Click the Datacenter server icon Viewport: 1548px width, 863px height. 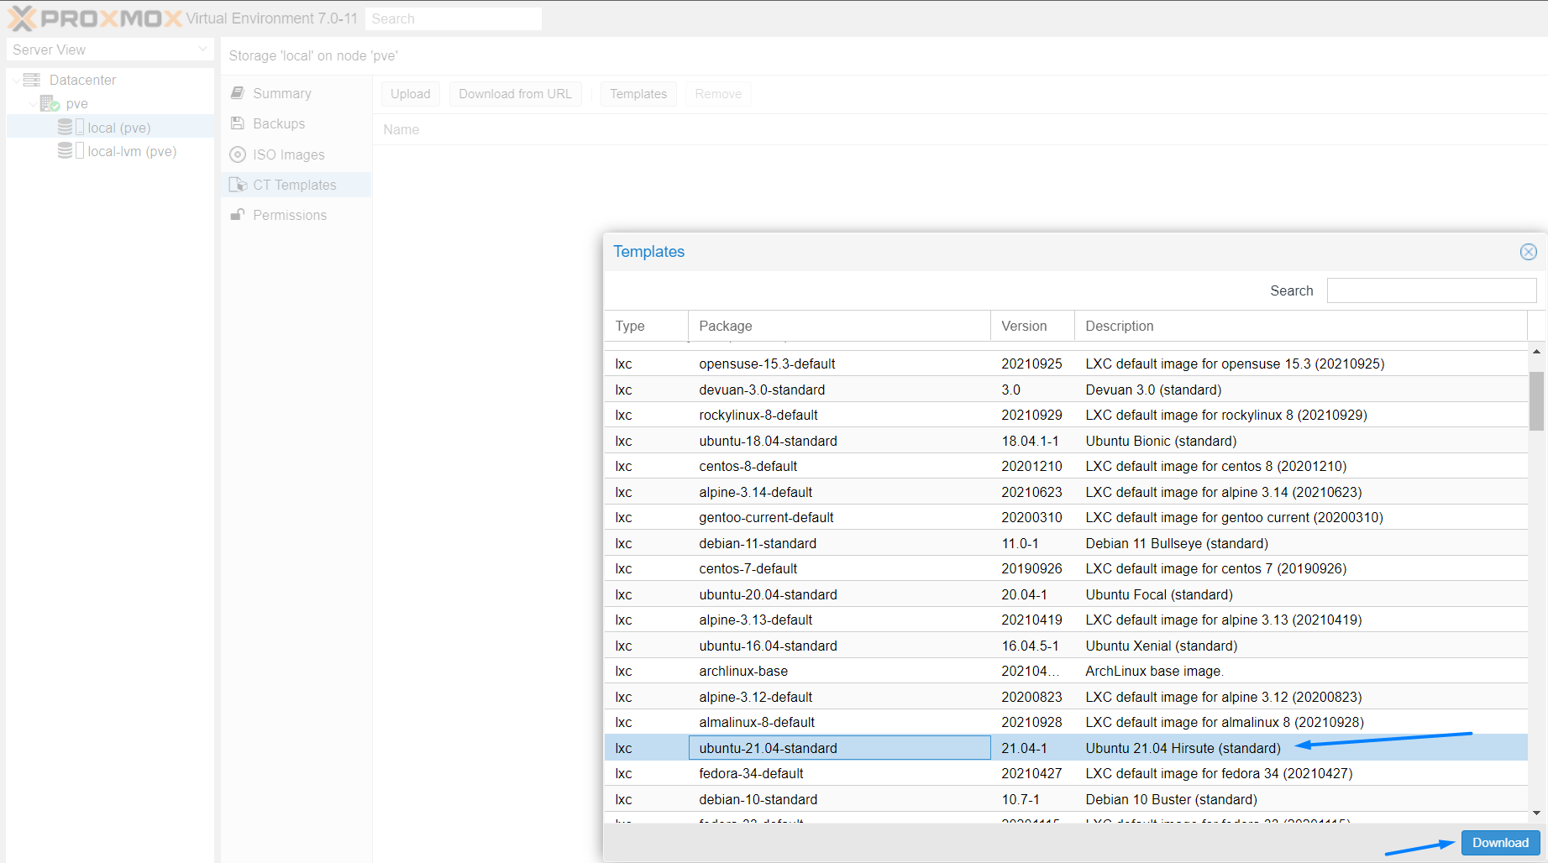tap(32, 80)
